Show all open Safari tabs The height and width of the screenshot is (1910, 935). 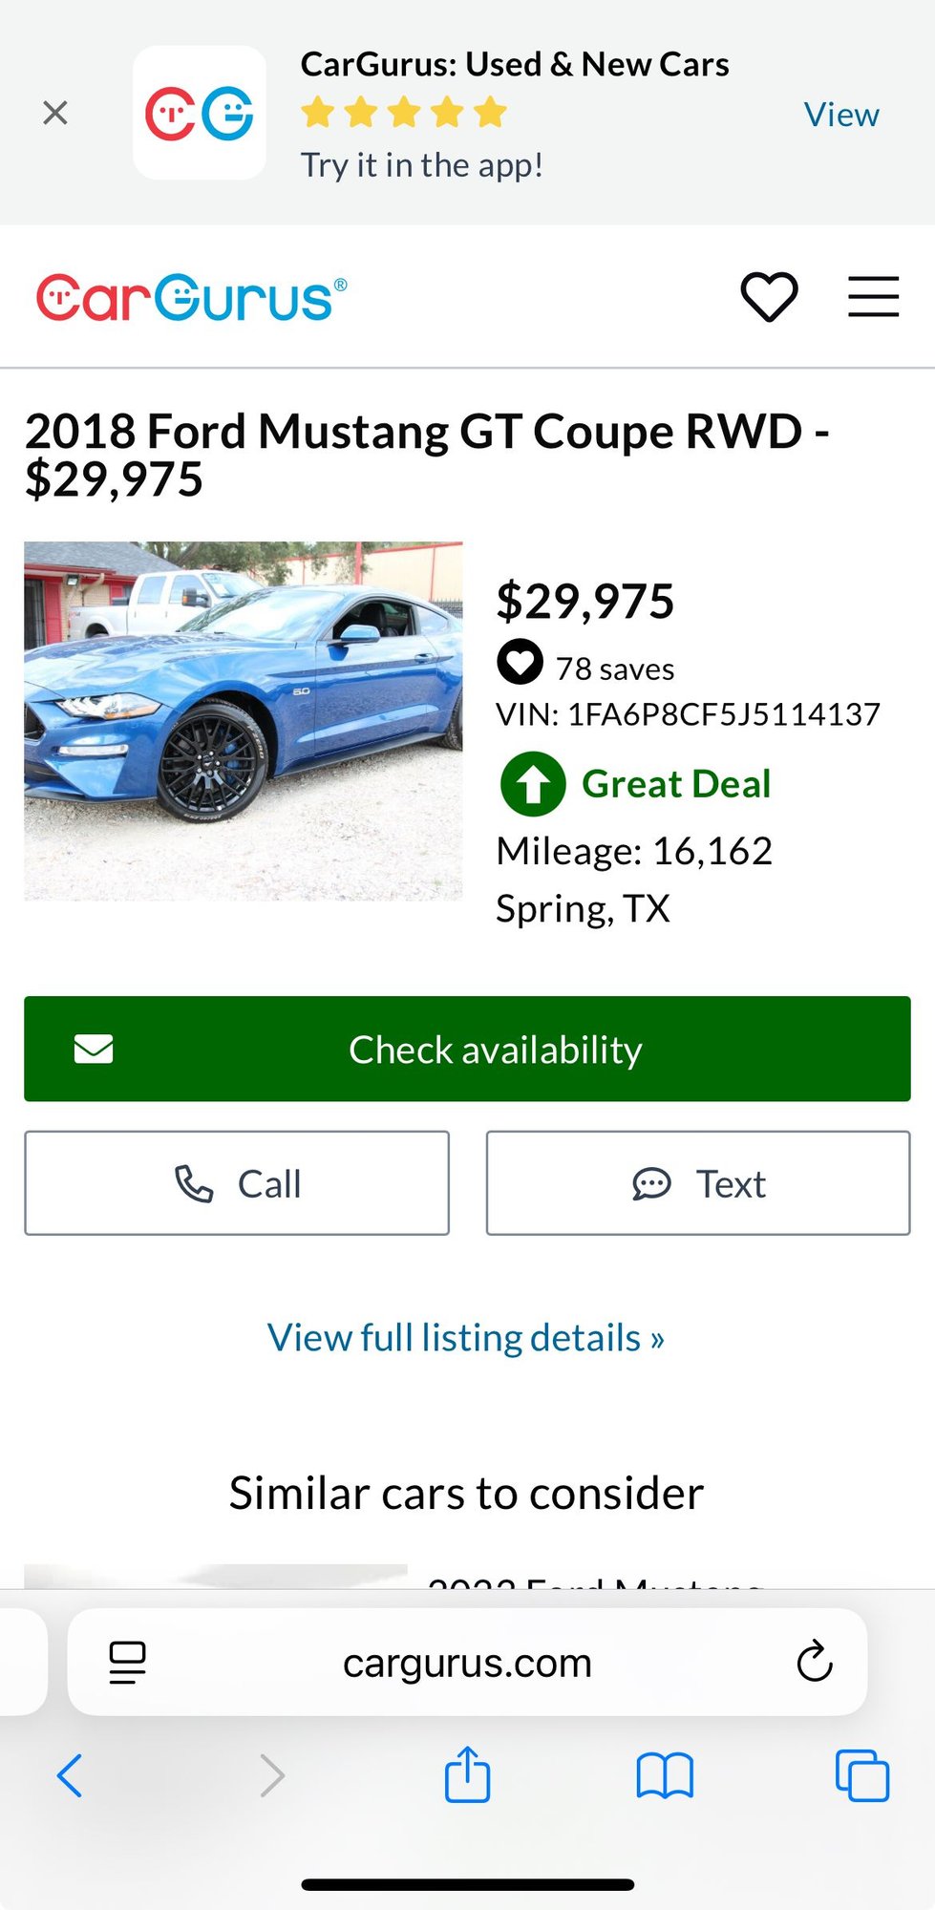(x=861, y=1776)
